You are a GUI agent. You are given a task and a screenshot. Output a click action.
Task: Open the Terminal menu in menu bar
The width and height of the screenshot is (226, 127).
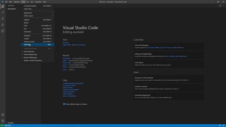(38, 2)
